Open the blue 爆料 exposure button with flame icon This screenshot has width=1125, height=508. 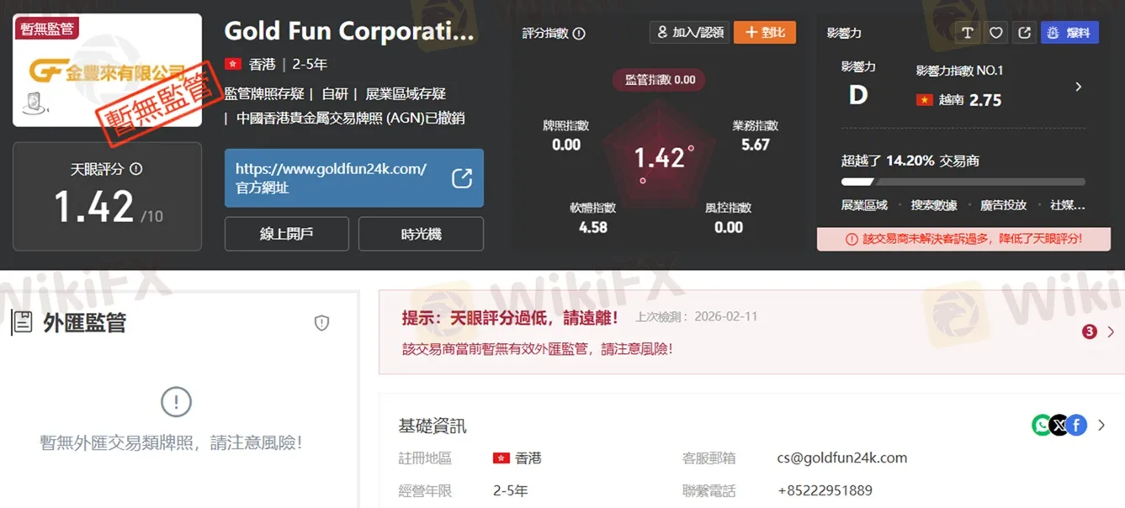(x=1069, y=31)
